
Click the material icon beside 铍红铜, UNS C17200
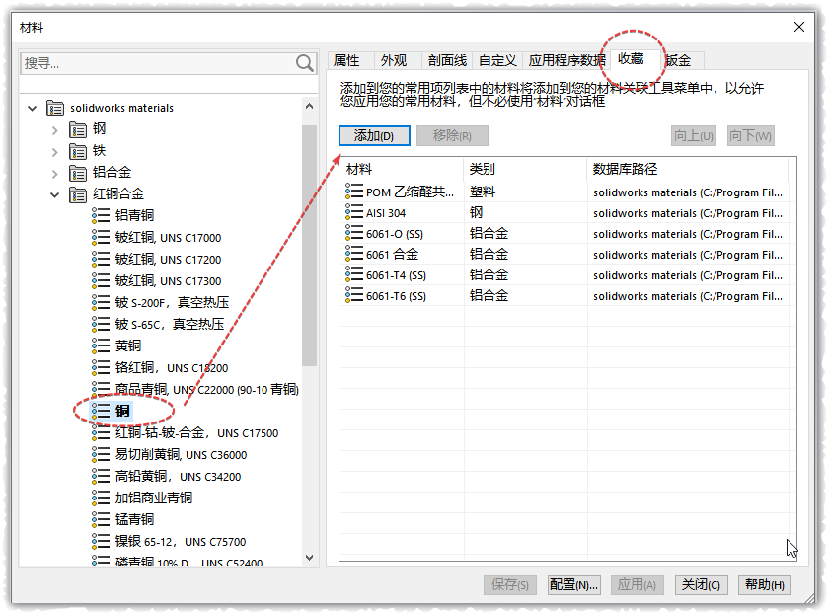[101, 259]
